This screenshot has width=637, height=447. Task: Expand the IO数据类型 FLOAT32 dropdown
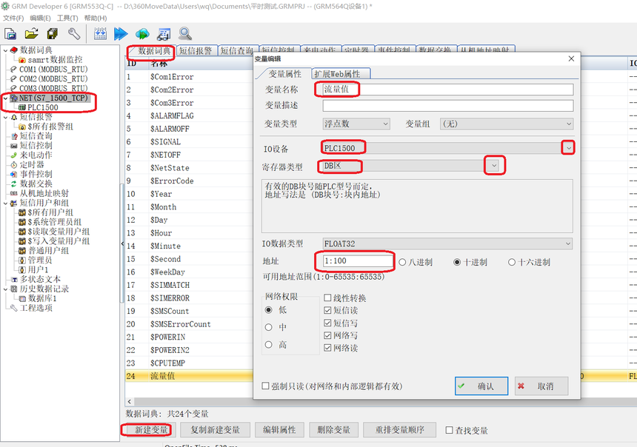(x=567, y=243)
